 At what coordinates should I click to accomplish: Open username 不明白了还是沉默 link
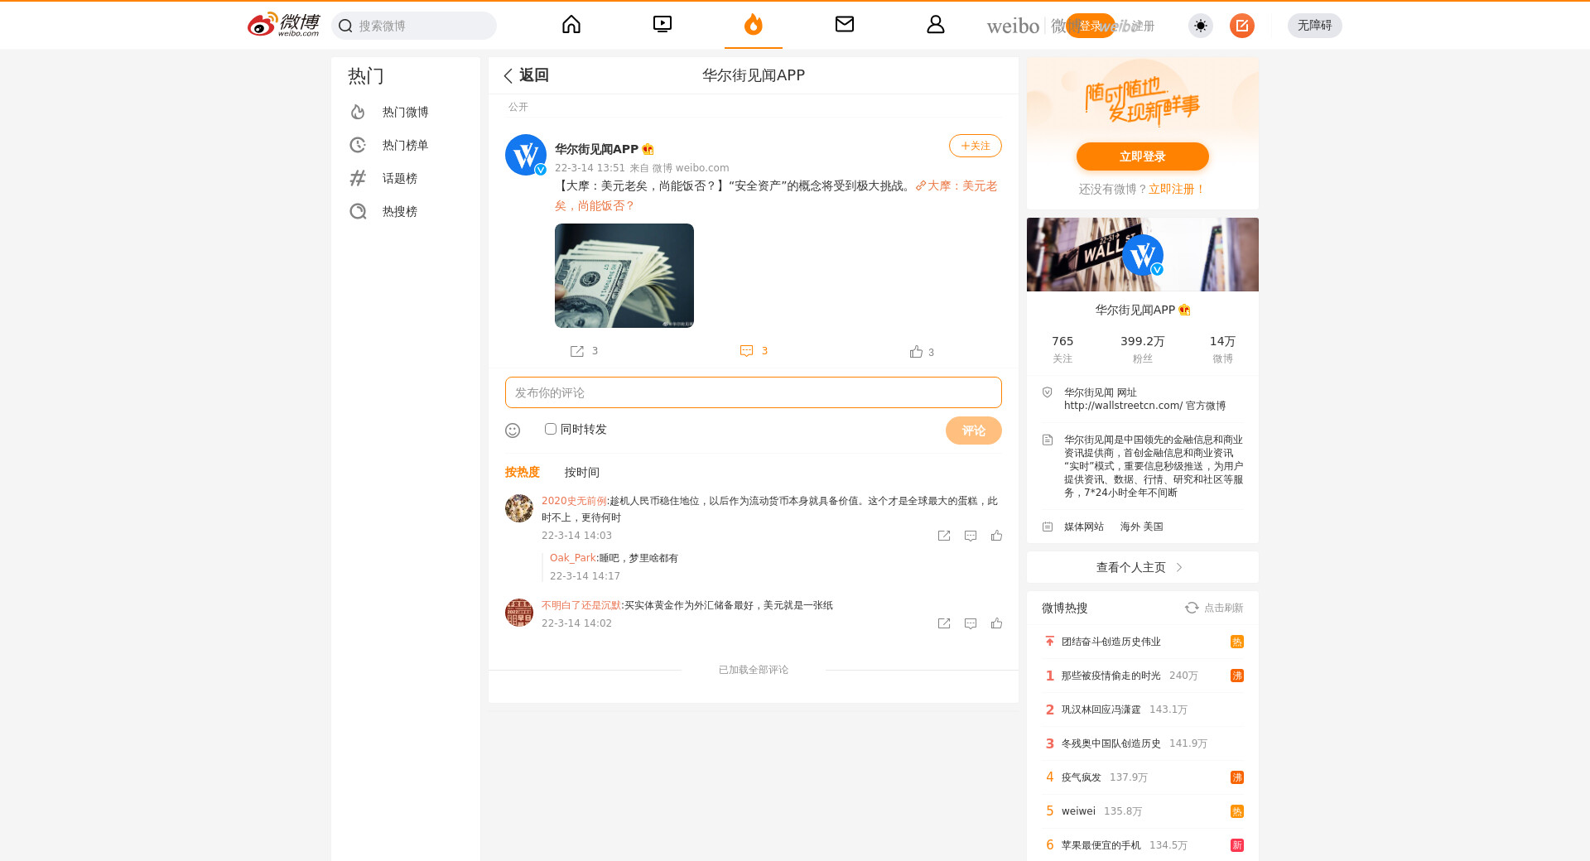(x=581, y=605)
